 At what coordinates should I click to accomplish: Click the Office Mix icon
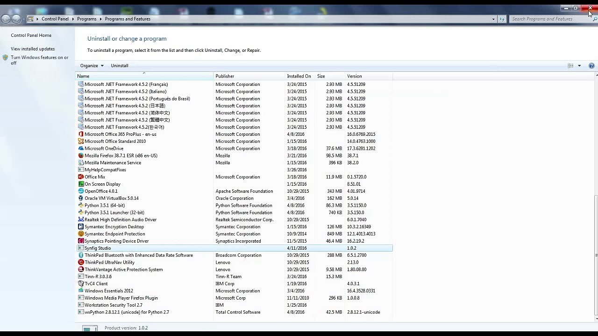click(81, 177)
